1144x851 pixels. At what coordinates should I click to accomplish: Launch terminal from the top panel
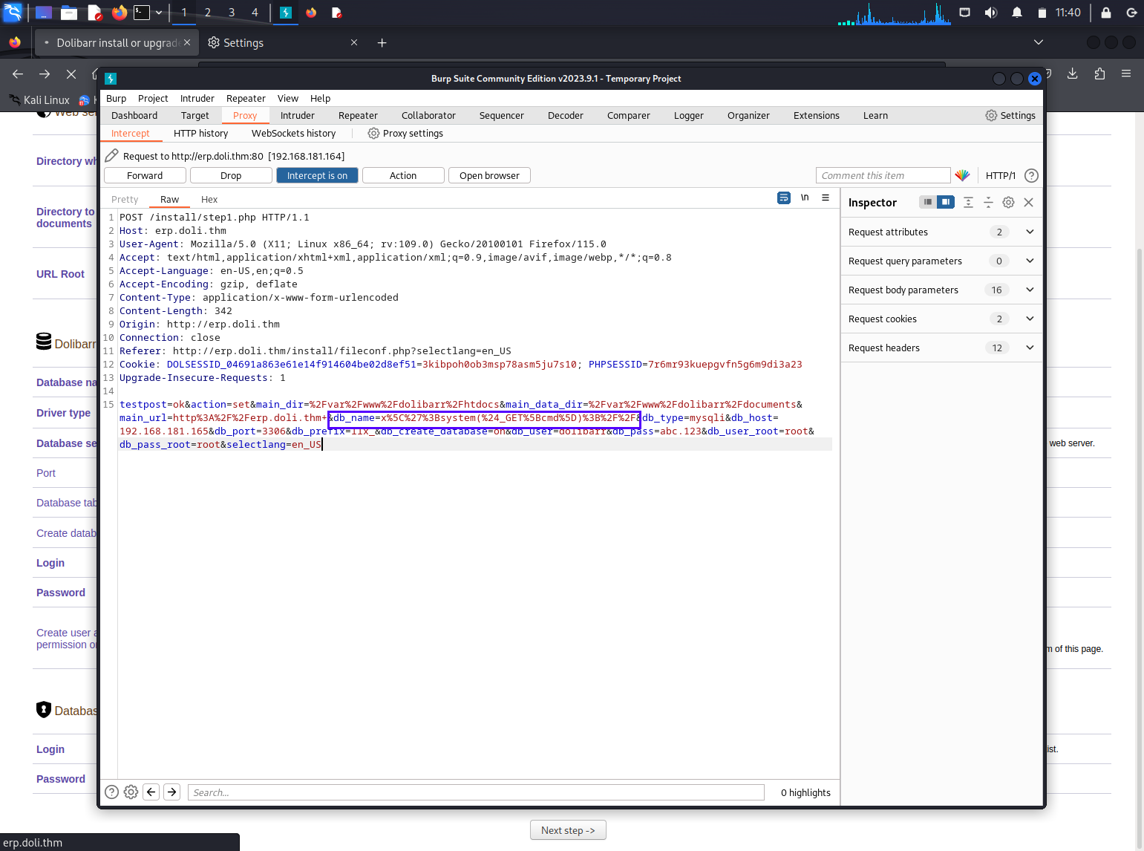141,13
